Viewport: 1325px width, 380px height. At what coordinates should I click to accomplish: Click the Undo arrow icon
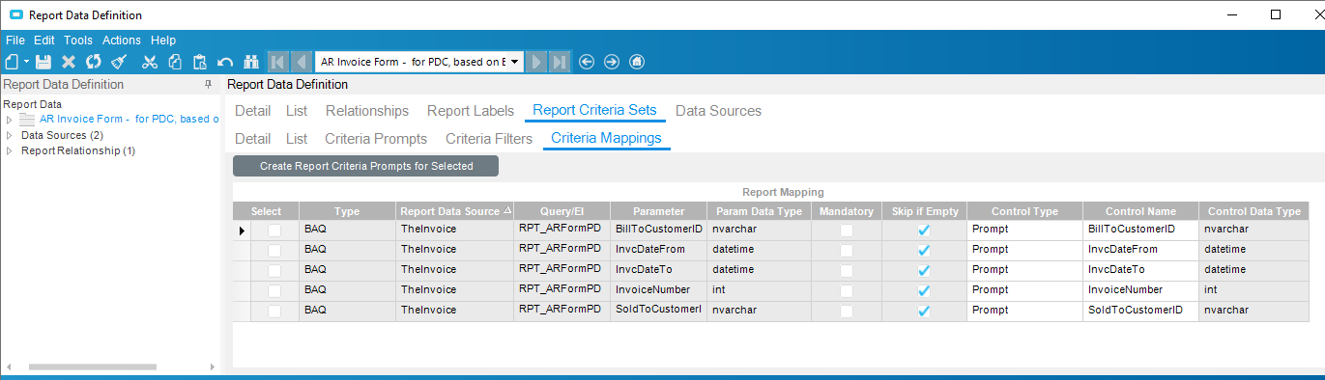click(x=225, y=62)
